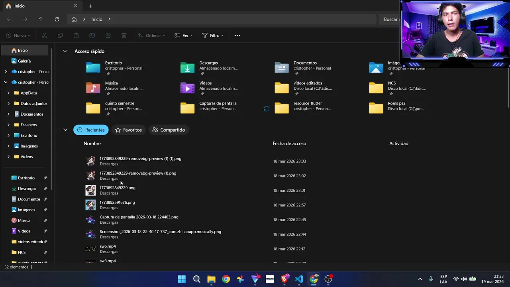Image resolution: width=510 pixels, height=287 pixels.
Task: Expand the Imágenes tree node
Action: [x=8, y=146]
